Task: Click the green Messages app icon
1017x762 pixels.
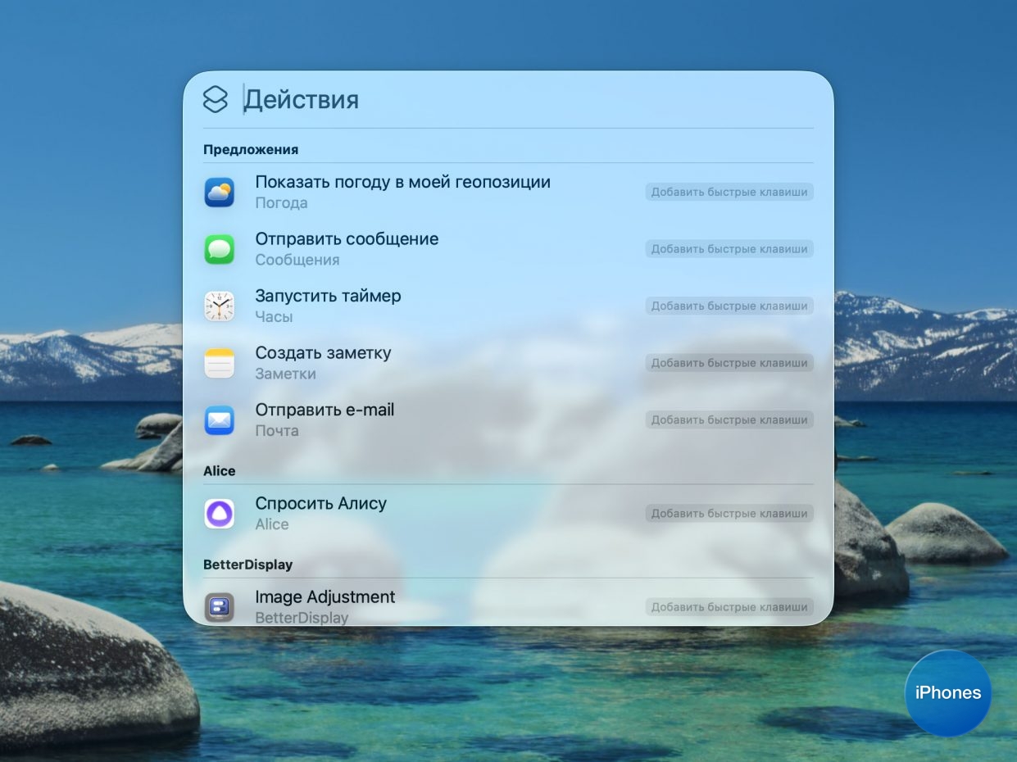Action: [x=219, y=249]
